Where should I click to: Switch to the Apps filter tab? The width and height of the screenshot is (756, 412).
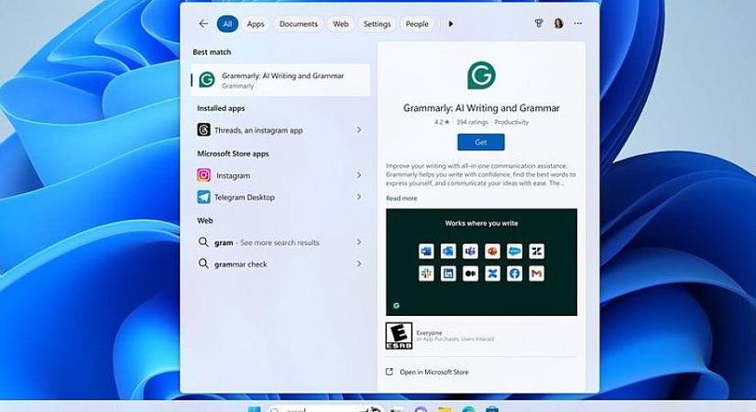point(256,24)
